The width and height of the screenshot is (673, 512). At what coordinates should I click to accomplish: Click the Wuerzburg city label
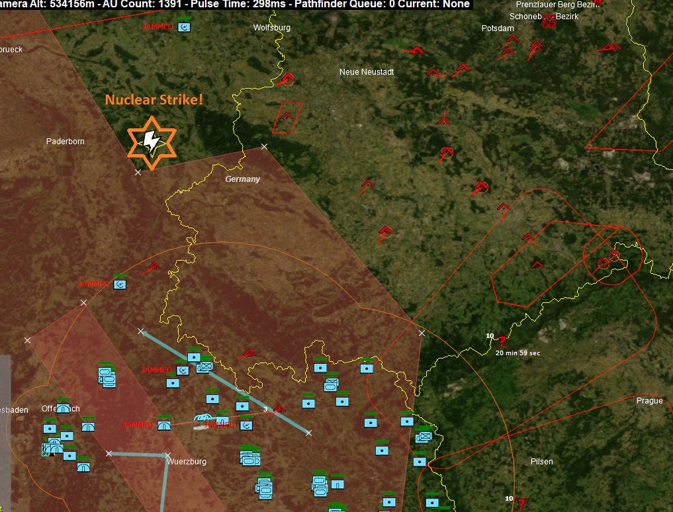(187, 461)
